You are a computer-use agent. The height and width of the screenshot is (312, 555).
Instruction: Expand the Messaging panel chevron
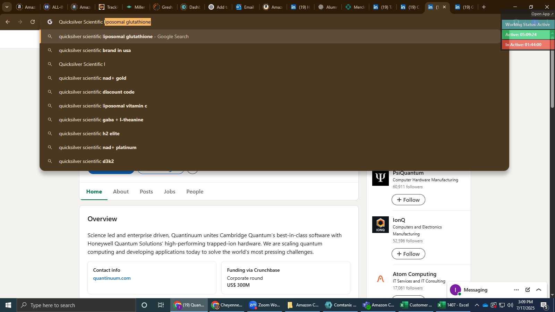(539, 290)
